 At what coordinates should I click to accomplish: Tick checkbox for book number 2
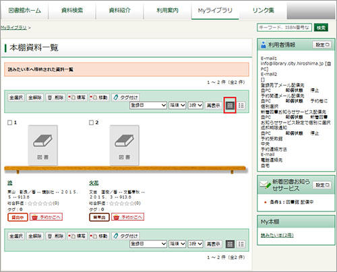coord(91,123)
